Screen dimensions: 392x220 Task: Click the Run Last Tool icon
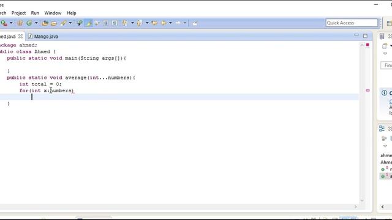point(4,23)
